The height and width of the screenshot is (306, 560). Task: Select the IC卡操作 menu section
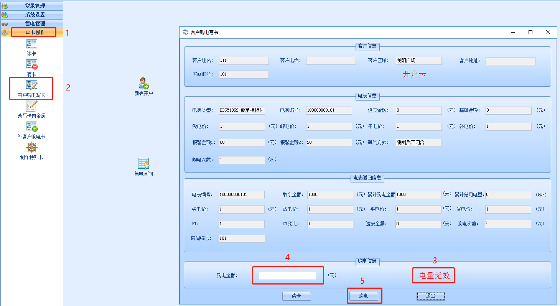pyautogui.click(x=35, y=32)
